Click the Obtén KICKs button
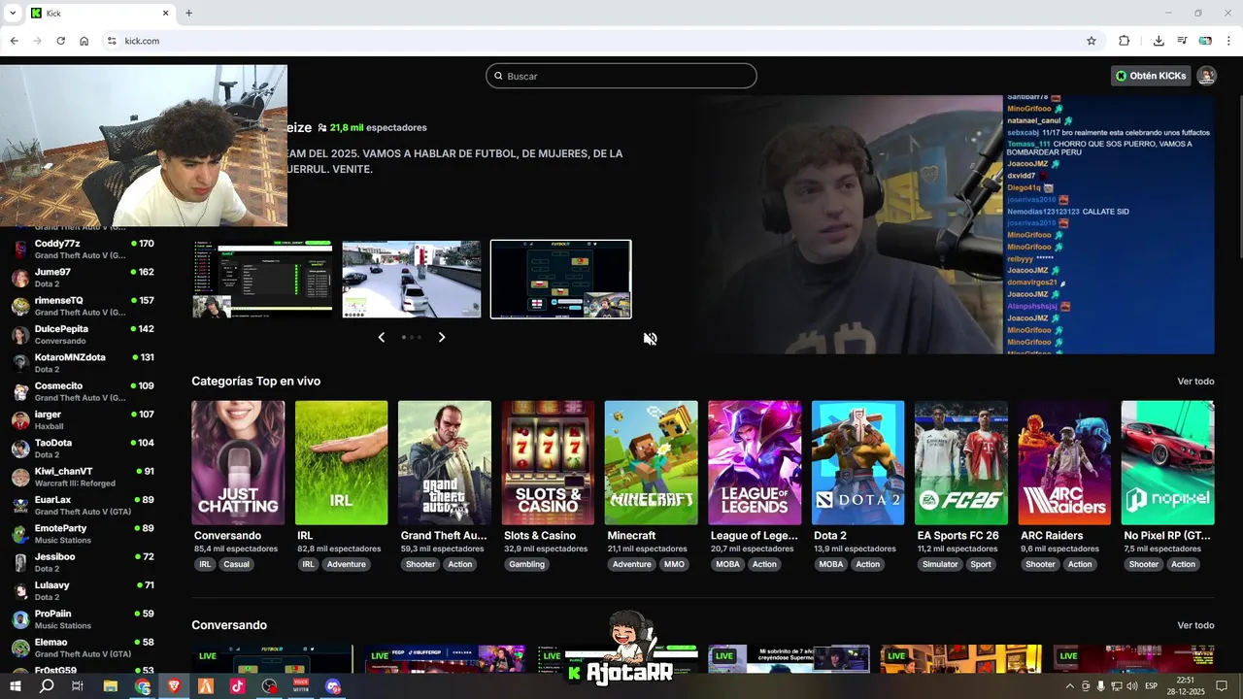1243x699 pixels. click(1151, 76)
